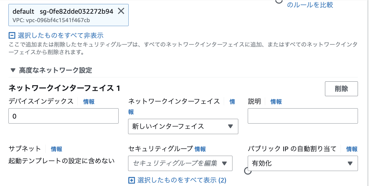
Task: Click the 削除 button for network interface 1
Action: tap(341, 89)
